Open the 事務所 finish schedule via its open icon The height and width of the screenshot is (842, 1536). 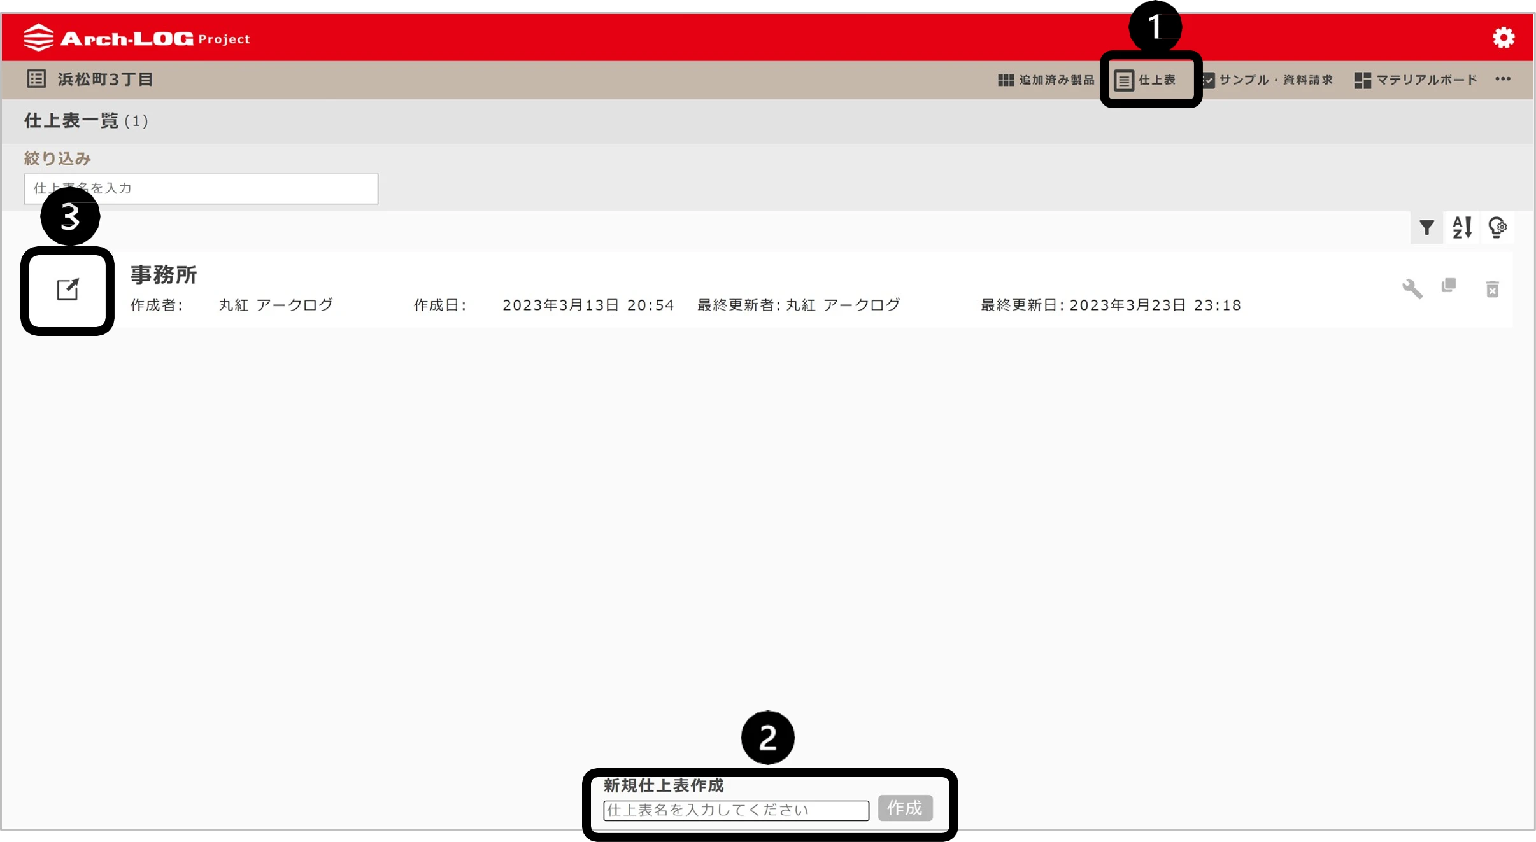tap(68, 290)
